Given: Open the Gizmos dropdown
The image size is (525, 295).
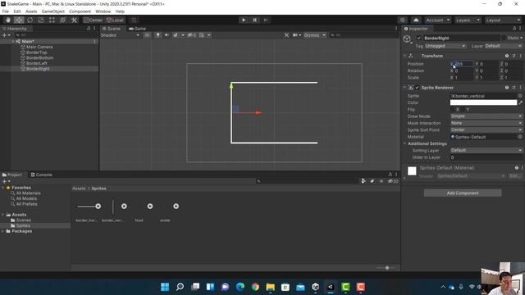Looking at the screenshot, I should [x=314, y=35].
